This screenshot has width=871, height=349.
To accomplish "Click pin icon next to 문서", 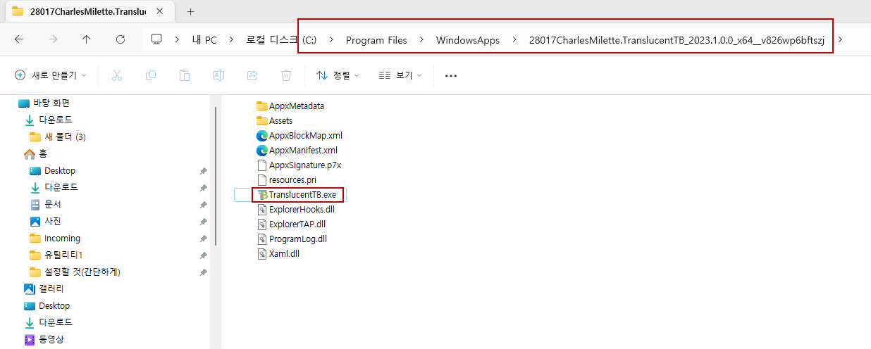I will click(203, 205).
